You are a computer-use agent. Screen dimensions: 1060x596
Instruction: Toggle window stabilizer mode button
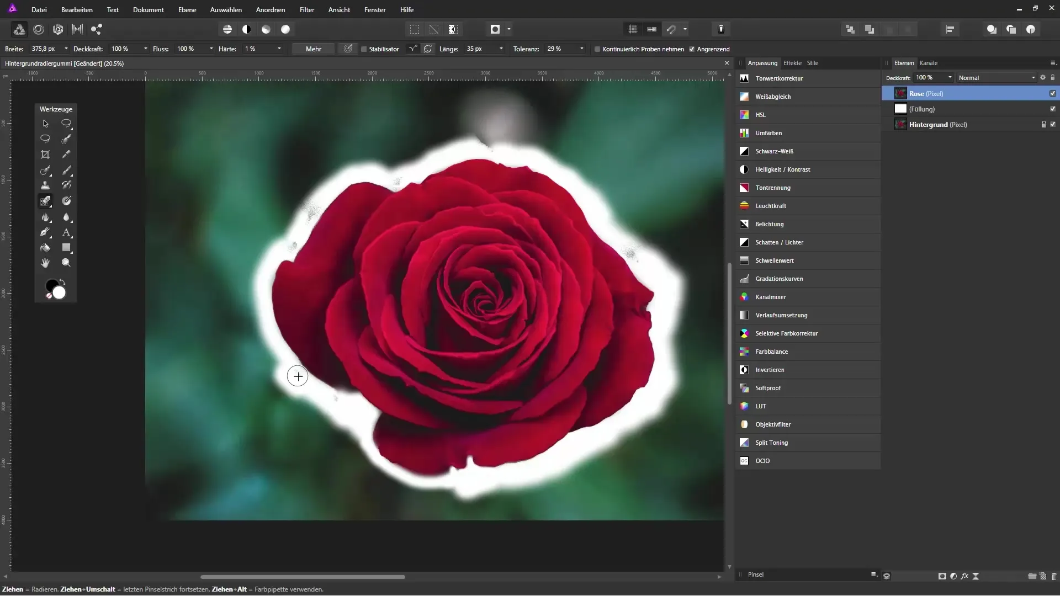[x=428, y=49]
